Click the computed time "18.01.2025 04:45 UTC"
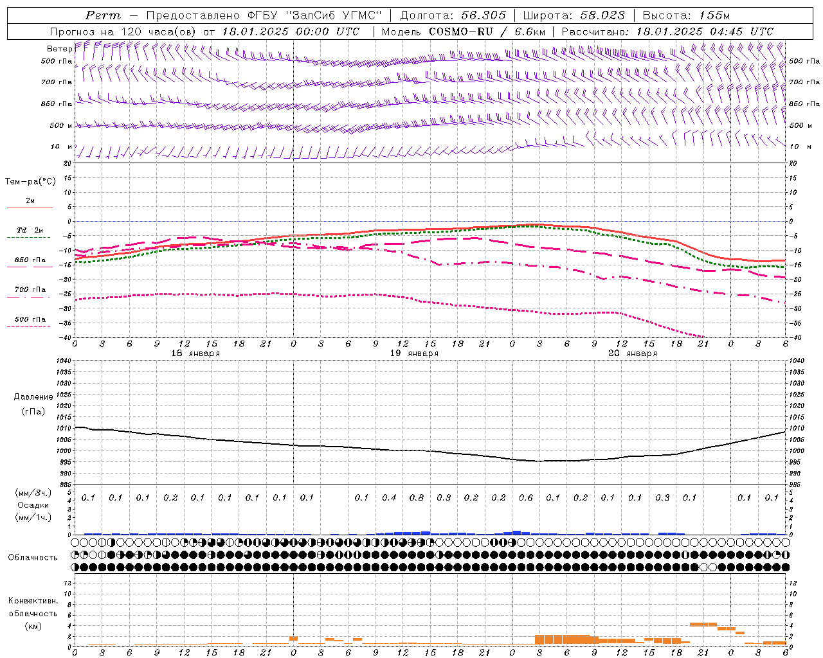Image resolution: width=823 pixels, height=658 pixels. coord(705,31)
